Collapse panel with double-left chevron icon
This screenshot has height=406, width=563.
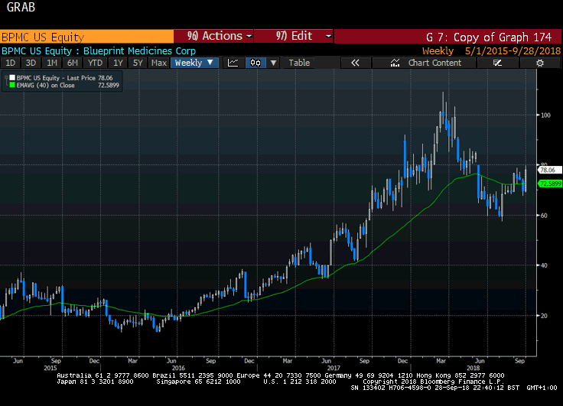pos(355,63)
